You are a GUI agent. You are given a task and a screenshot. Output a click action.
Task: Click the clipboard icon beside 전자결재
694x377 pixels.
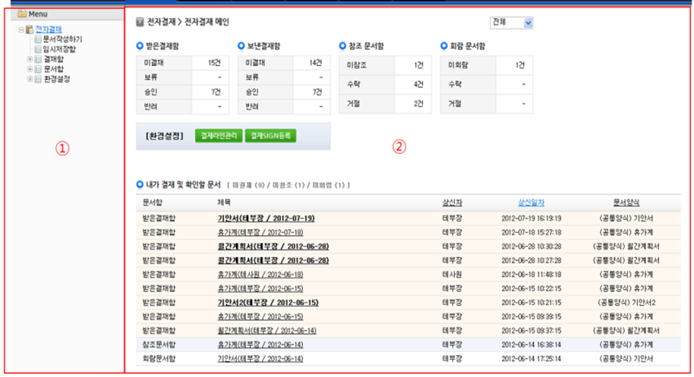click(30, 30)
